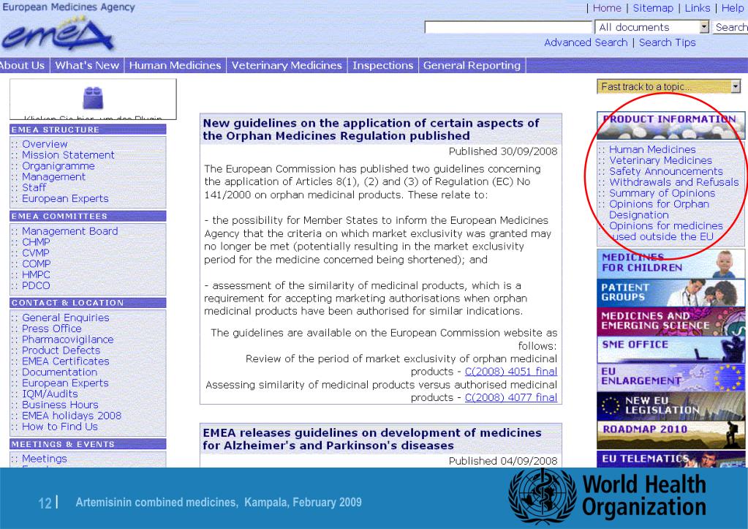Open the Press Office link
The image size is (748, 529).
pyautogui.click(x=51, y=329)
